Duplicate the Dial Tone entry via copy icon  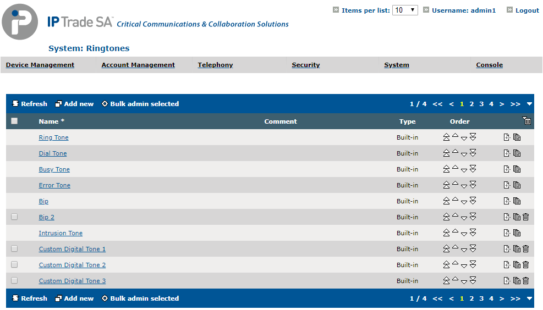point(517,153)
